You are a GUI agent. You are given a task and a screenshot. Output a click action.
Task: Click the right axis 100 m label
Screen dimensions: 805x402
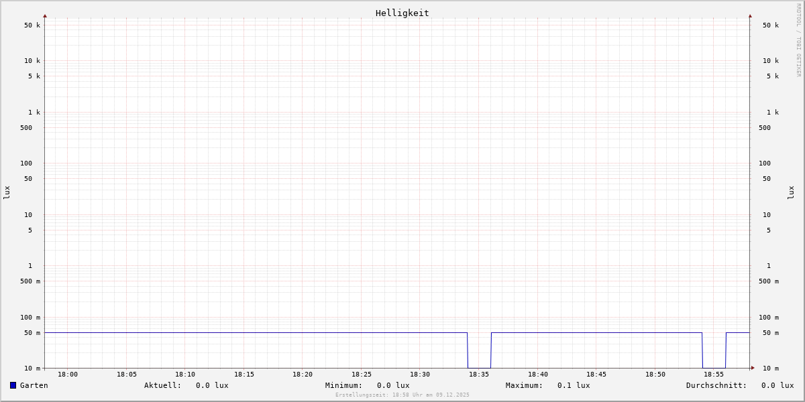[x=769, y=317]
